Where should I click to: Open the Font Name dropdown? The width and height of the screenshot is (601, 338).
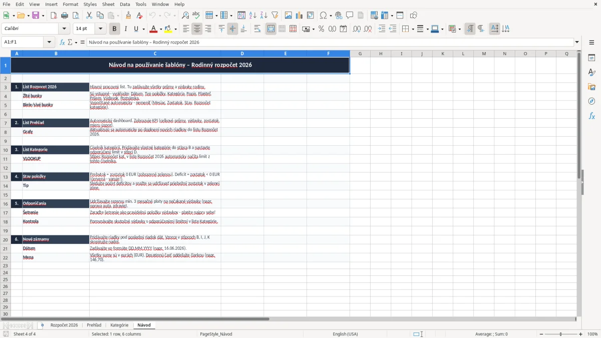(x=65, y=29)
